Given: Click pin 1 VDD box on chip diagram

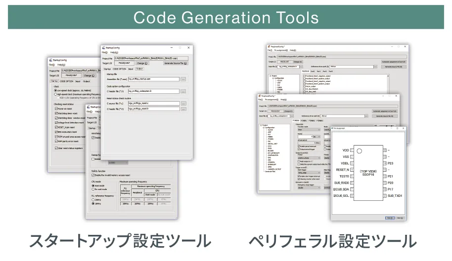Looking at the screenshot, I should pyautogui.click(x=352, y=150).
